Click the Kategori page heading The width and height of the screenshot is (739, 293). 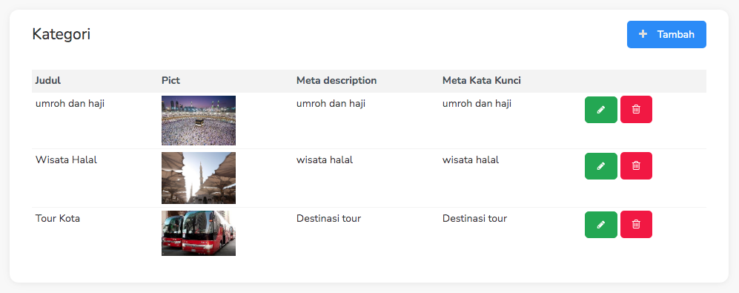pyautogui.click(x=62, y=34)
